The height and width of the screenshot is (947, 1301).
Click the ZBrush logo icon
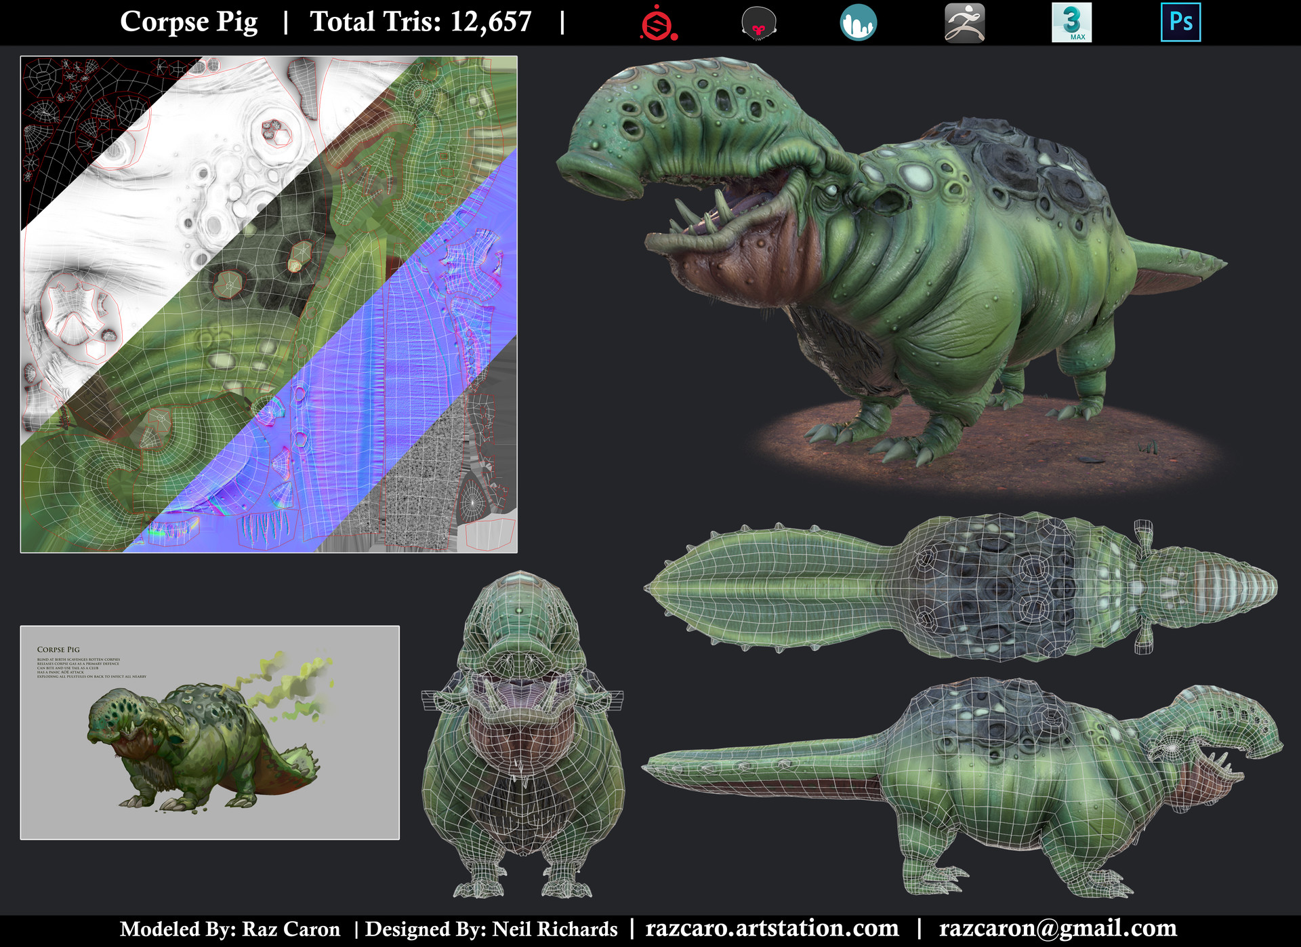point(964,22)
